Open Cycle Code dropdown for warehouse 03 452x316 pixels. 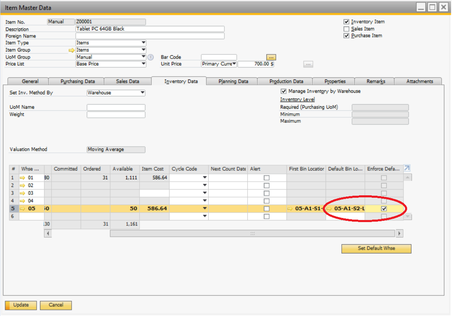pyautogui.click(x=205, y=193)
